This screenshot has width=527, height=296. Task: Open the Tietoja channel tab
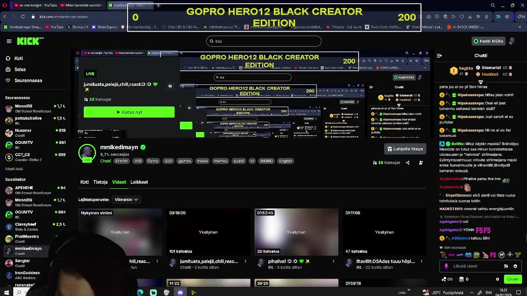click(100, 182)
